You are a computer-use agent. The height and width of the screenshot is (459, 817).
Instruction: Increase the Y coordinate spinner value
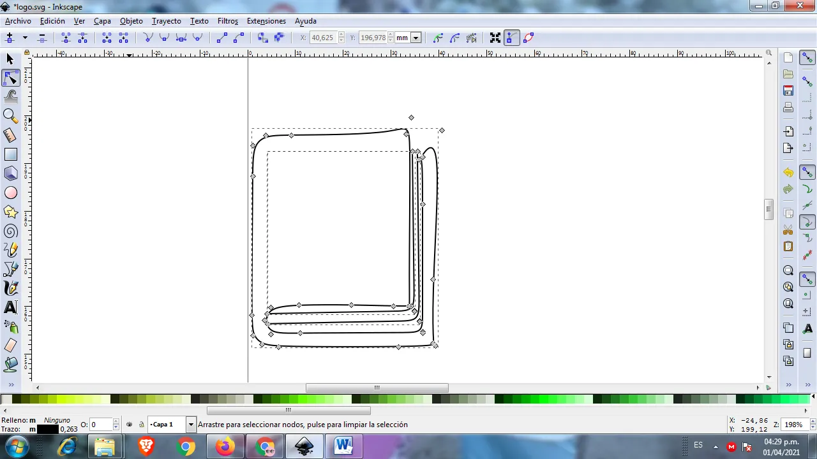(x=390, y=35)
